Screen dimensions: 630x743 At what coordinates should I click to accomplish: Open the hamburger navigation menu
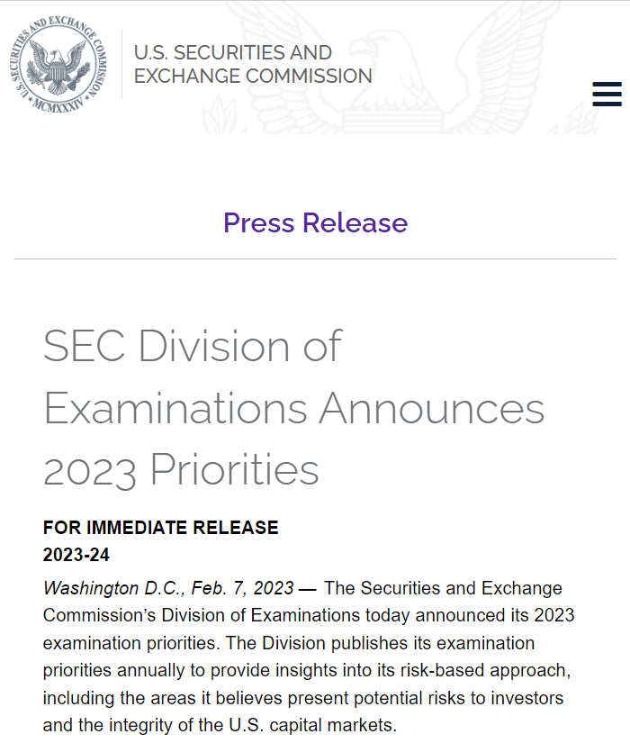click(607, 94)
